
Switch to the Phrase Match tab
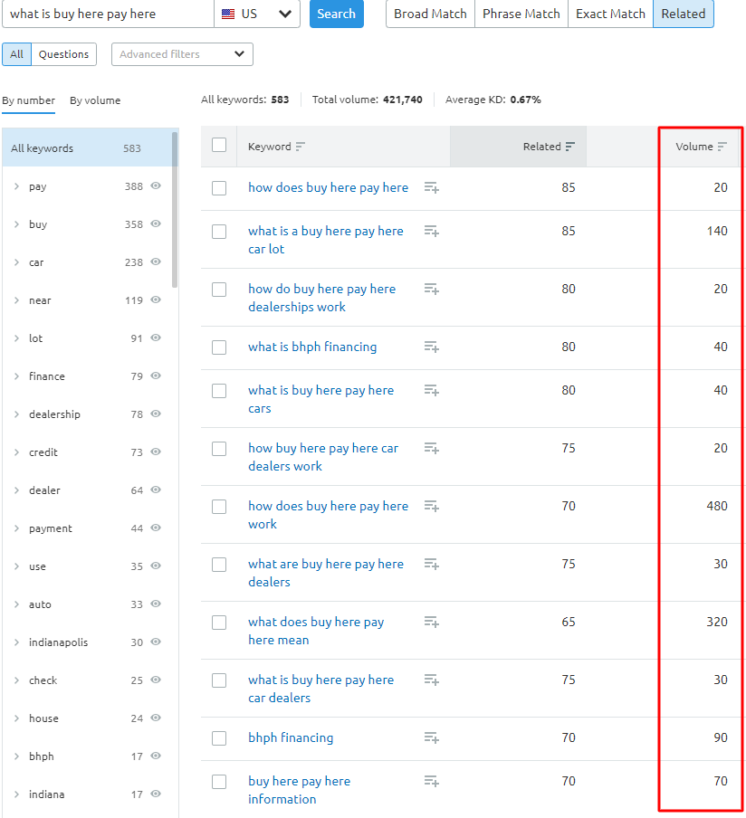pyautogui.click(x=521, y=14)
